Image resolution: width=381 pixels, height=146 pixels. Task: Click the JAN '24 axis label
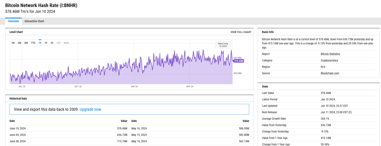point(134,86)
